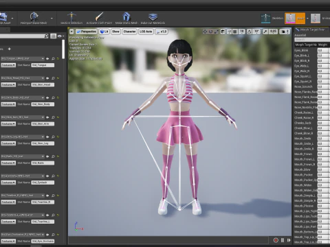
Task: Browse to Std_Eye_Occlusion material with magnifier
Action: 53,235
